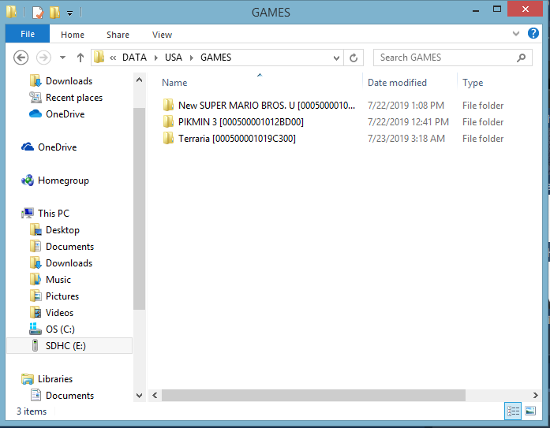Click the 7/23/2019 3:18 AM date cell

point(406,139)
